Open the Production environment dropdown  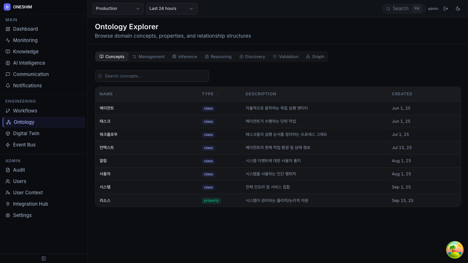(118, 8)
